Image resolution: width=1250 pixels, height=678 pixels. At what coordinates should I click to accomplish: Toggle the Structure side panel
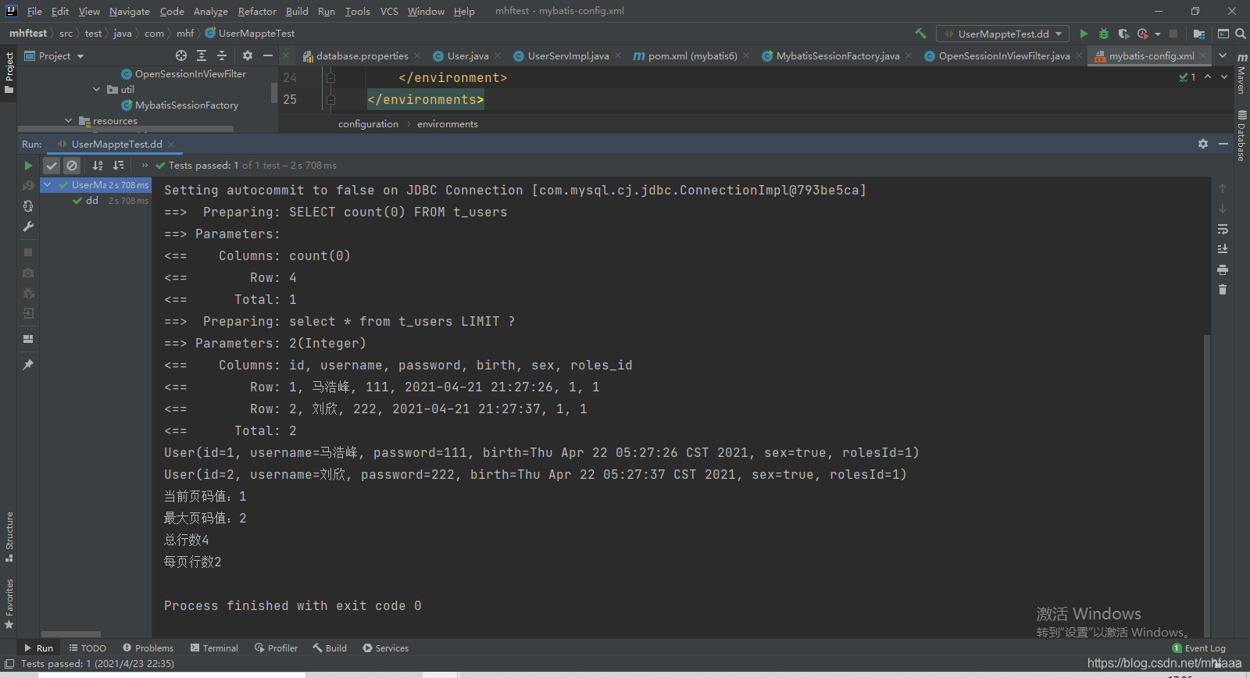[9, 537]
